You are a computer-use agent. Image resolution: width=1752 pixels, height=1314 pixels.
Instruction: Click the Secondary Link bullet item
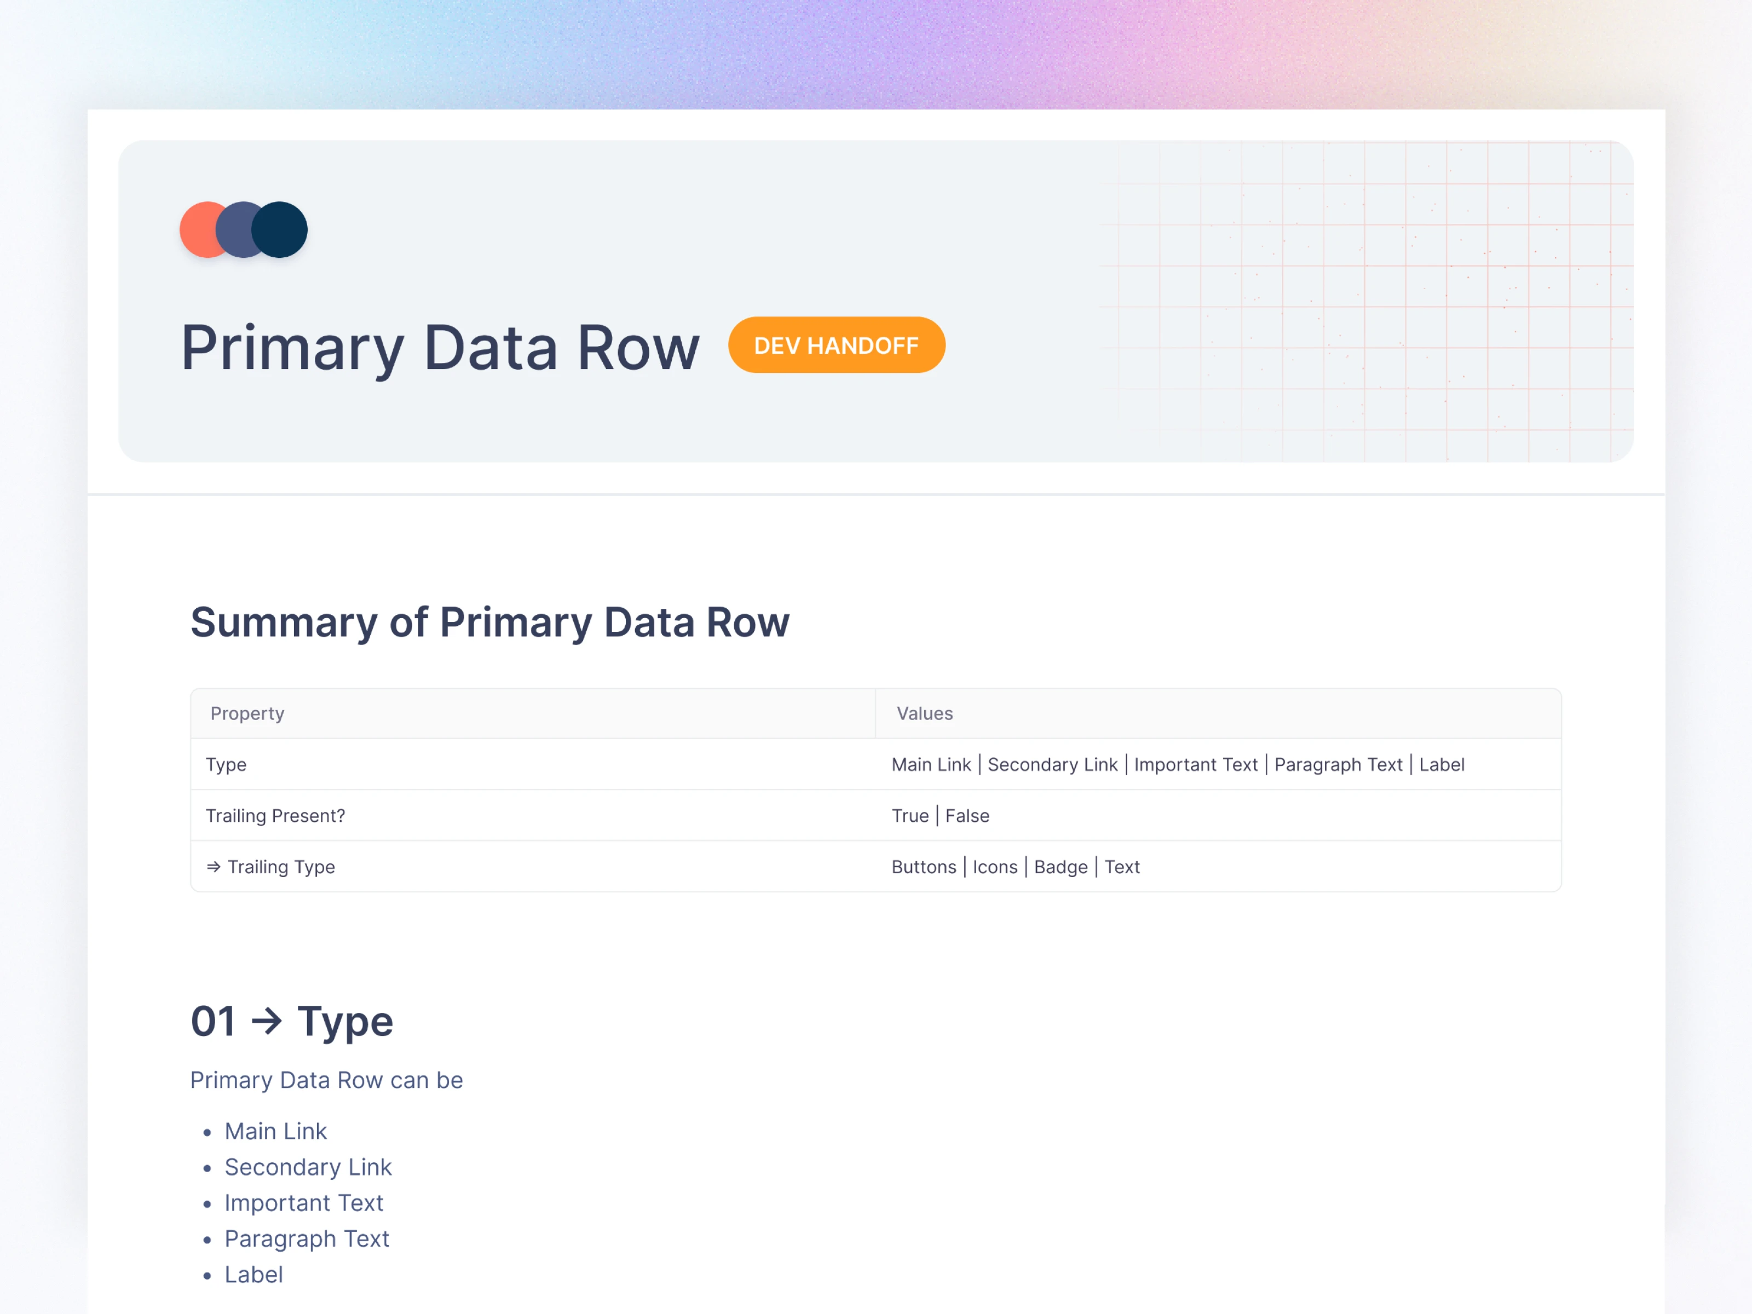pyautogui.click(x=308, y=1167)
